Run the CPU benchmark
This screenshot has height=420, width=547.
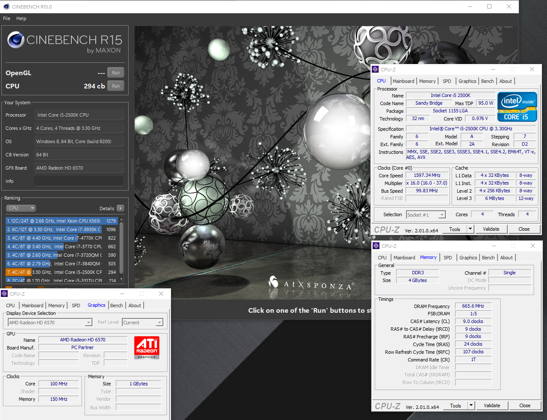(116, 86)
